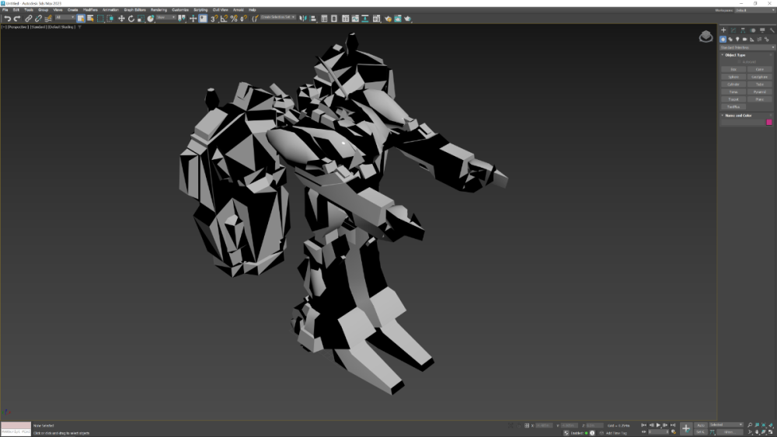The width and height of the screenshot is (777, 437).
Task: Activate the Bind to Space Warp tool
Action: 48,19
